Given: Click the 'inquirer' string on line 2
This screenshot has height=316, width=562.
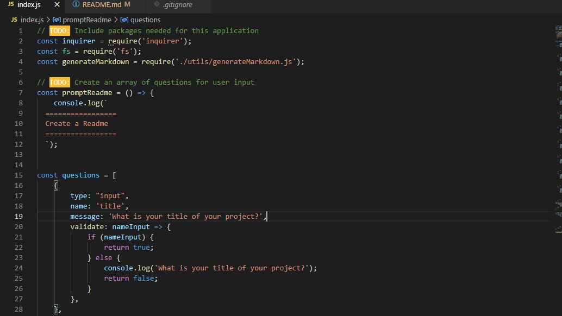Looking at the screenshot, I should coord(162,41).
